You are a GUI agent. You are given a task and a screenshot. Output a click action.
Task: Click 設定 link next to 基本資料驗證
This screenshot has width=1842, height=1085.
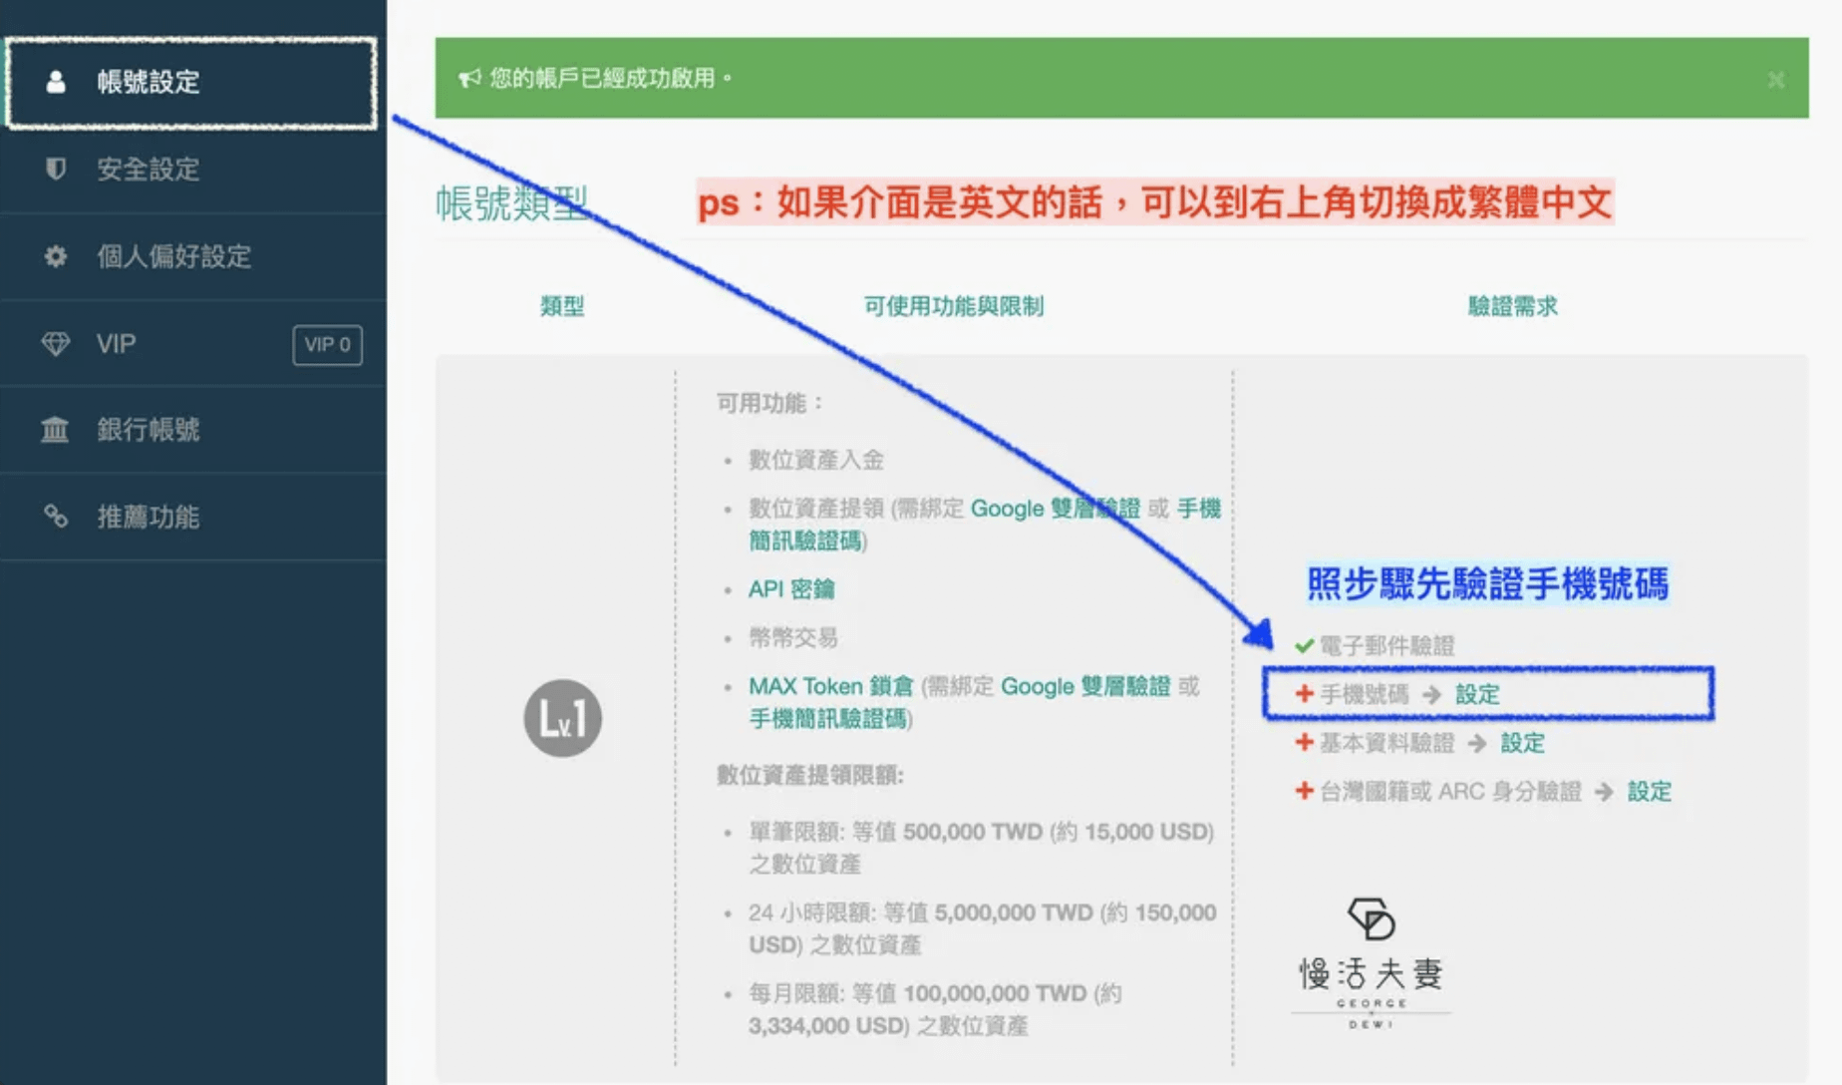[1522, 743]
